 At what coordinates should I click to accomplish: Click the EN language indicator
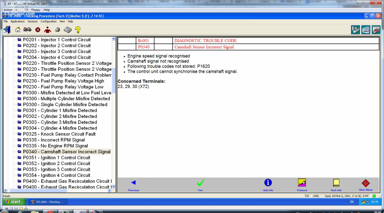click(x=352, y=202)
